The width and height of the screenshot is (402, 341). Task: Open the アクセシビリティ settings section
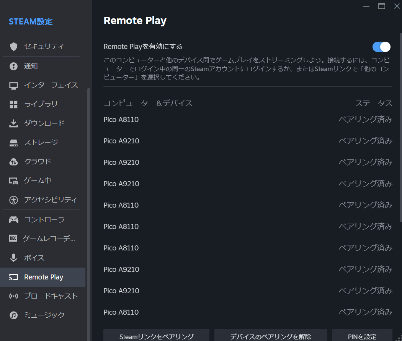(x=51, y=200)
